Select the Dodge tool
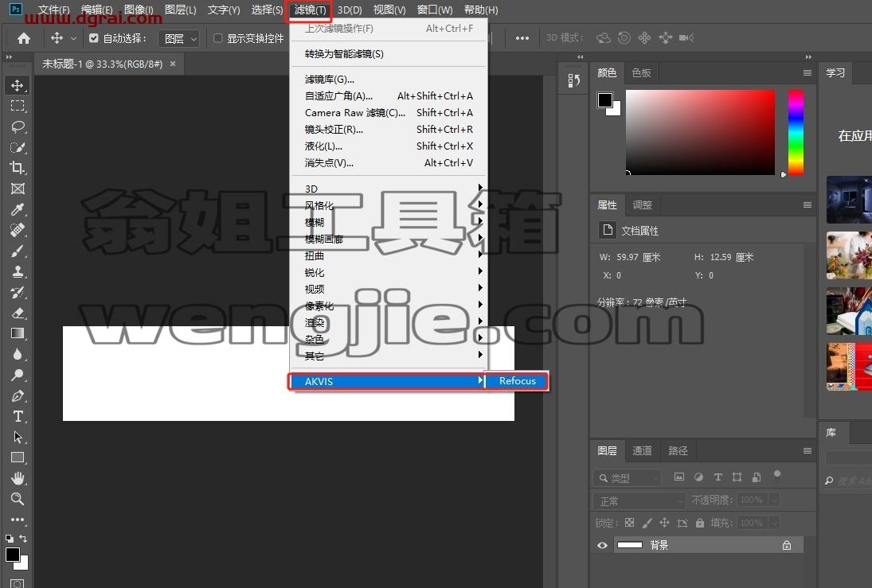 (x=18, y=375)
